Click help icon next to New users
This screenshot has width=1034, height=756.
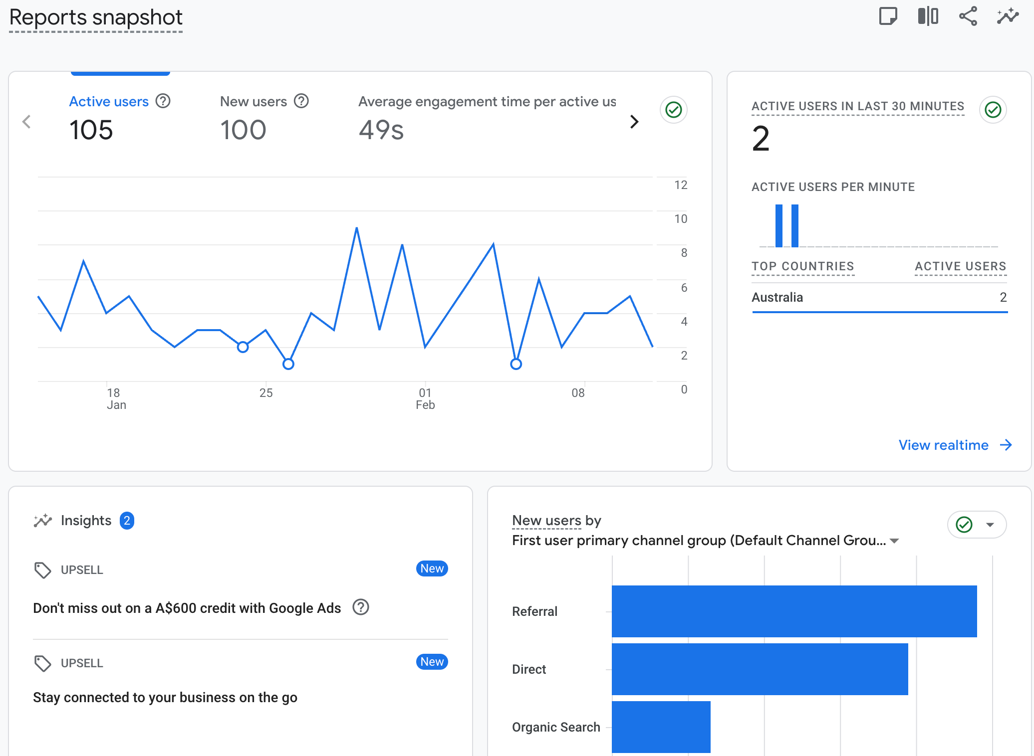[301, 101]
